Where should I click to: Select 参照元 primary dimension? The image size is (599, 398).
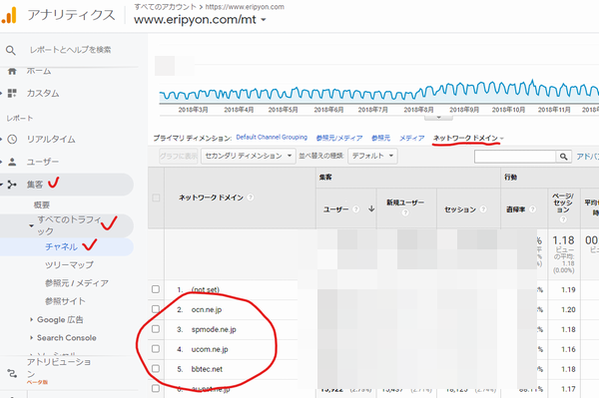click(381, 138)
